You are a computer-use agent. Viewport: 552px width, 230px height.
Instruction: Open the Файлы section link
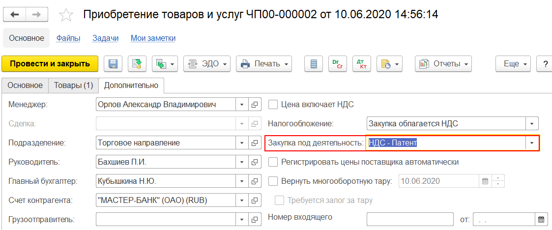coord(68,38)
